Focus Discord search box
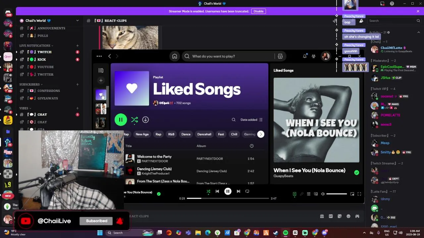This screenshot has height=238, width=424. (394, 21)
